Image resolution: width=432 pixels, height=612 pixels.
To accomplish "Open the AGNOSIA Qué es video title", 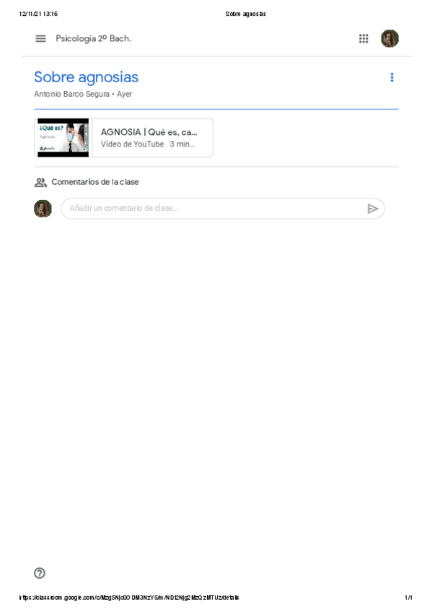I will tap(149, 132).
